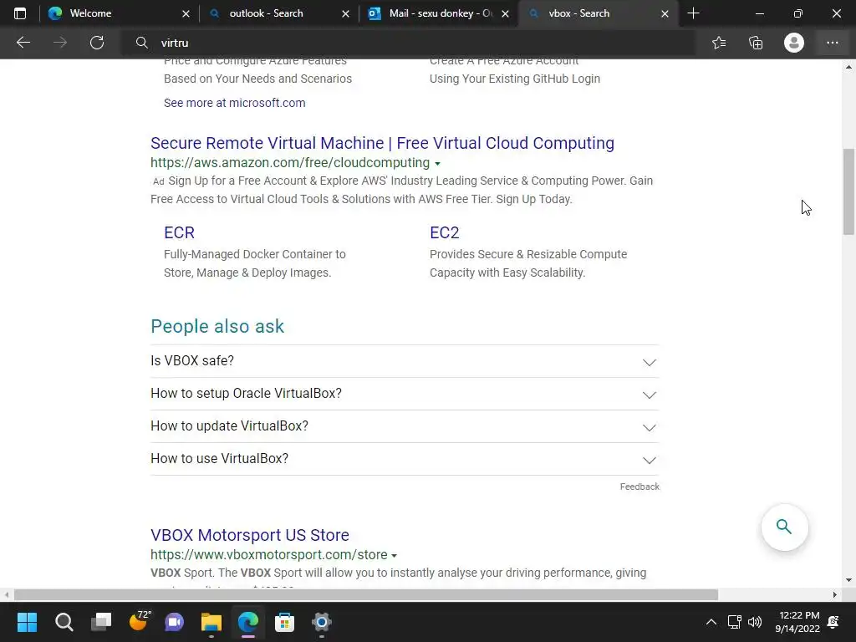This screenshot has height=642, width=856.
Task: Expand 'How to update VirtualBox?'
Action: 405,426
